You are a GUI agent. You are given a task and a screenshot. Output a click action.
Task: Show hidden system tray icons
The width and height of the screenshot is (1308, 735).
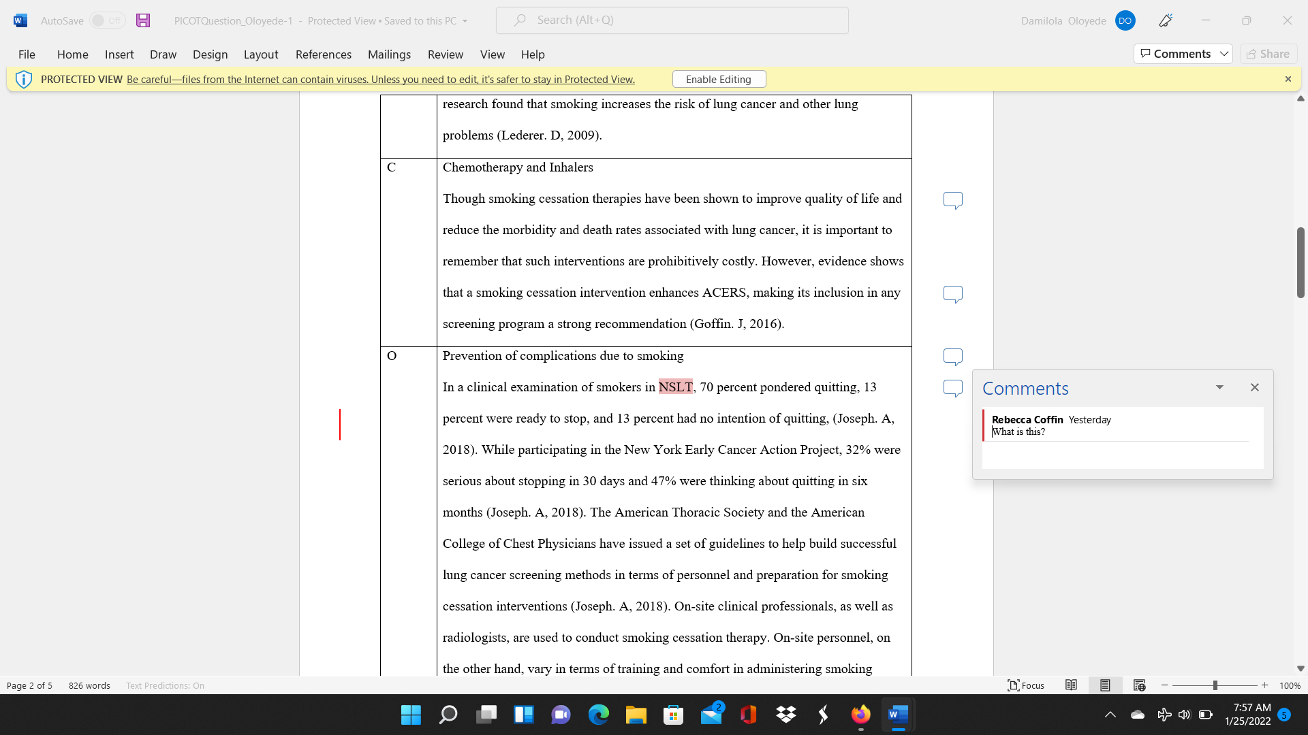[1110, 715]
